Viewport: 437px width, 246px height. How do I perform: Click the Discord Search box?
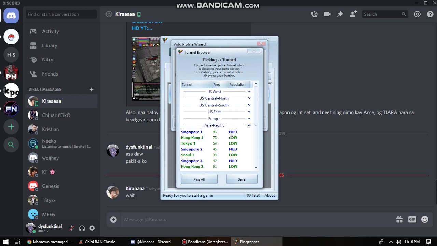(385, 14)
